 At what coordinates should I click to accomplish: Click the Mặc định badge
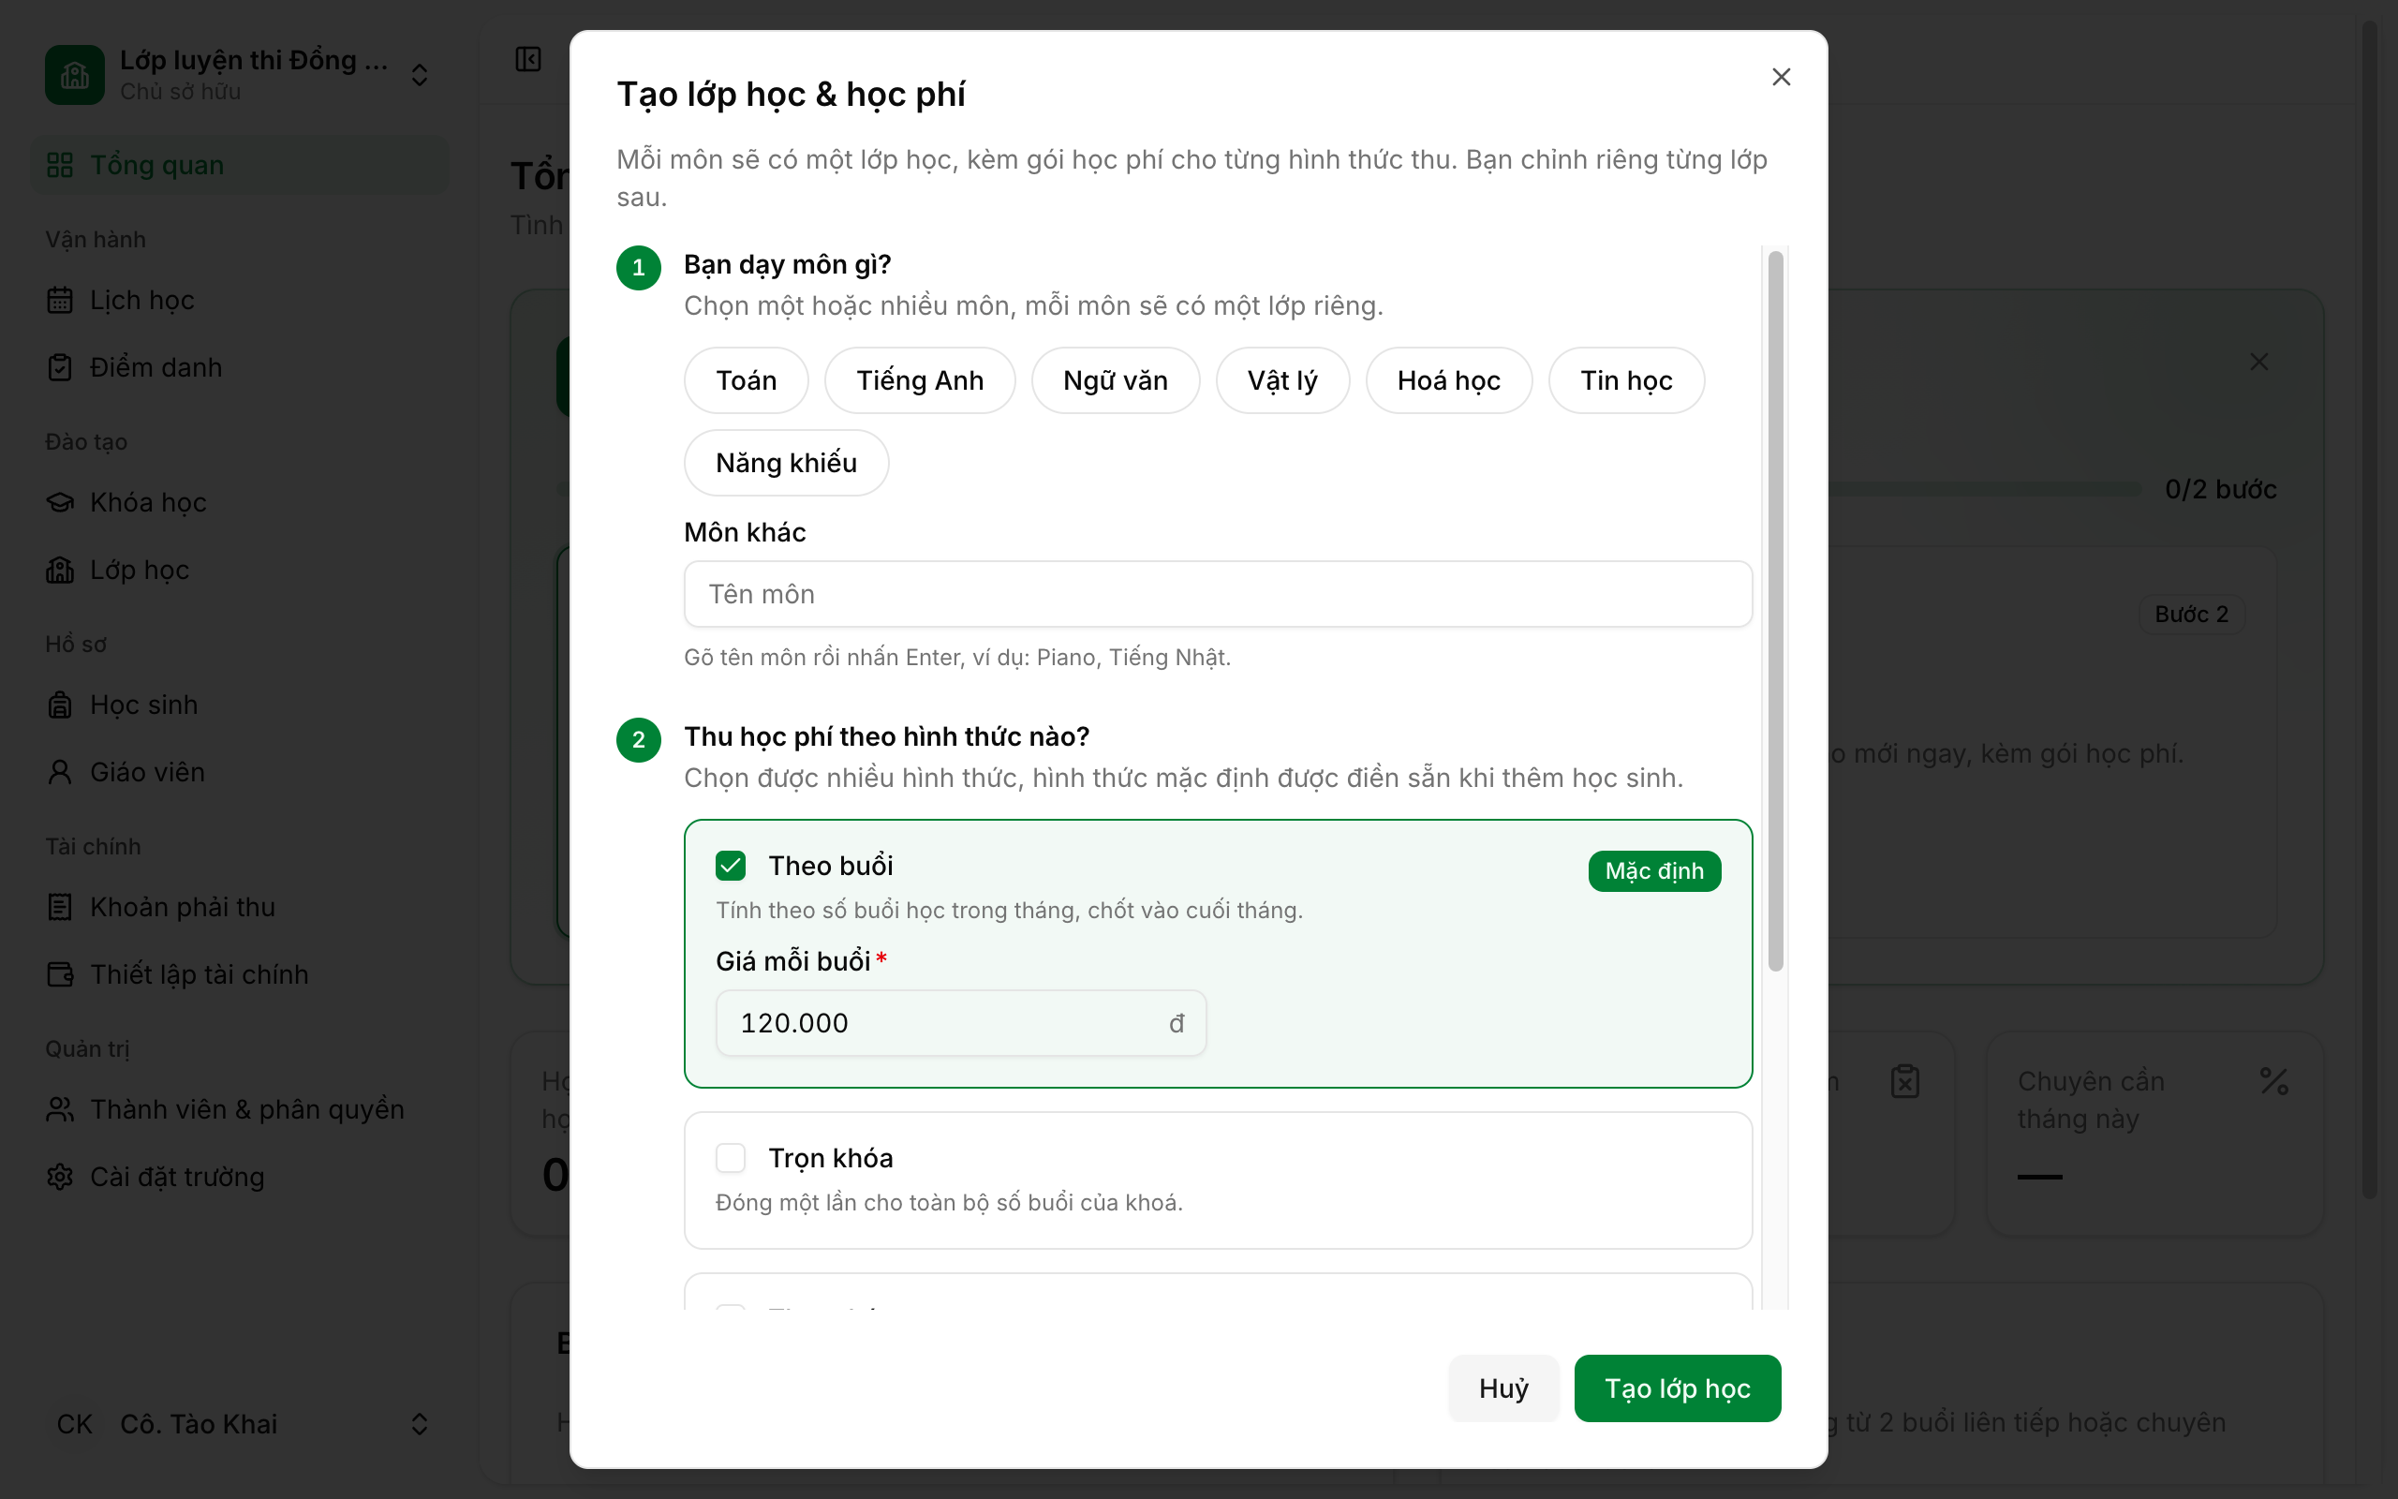(x=1654, y=871)
